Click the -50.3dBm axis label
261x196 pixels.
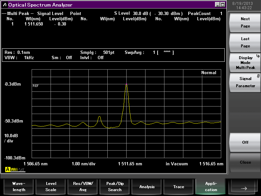14,121
